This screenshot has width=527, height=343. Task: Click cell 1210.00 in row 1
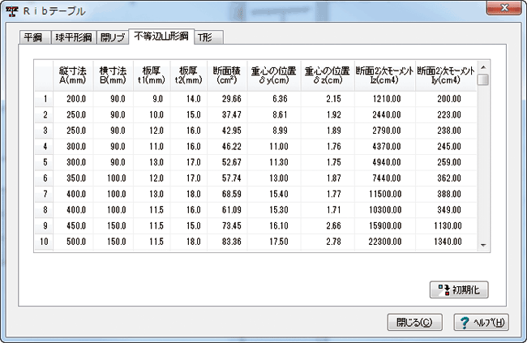pyautogui.click(x=385, y=99)
